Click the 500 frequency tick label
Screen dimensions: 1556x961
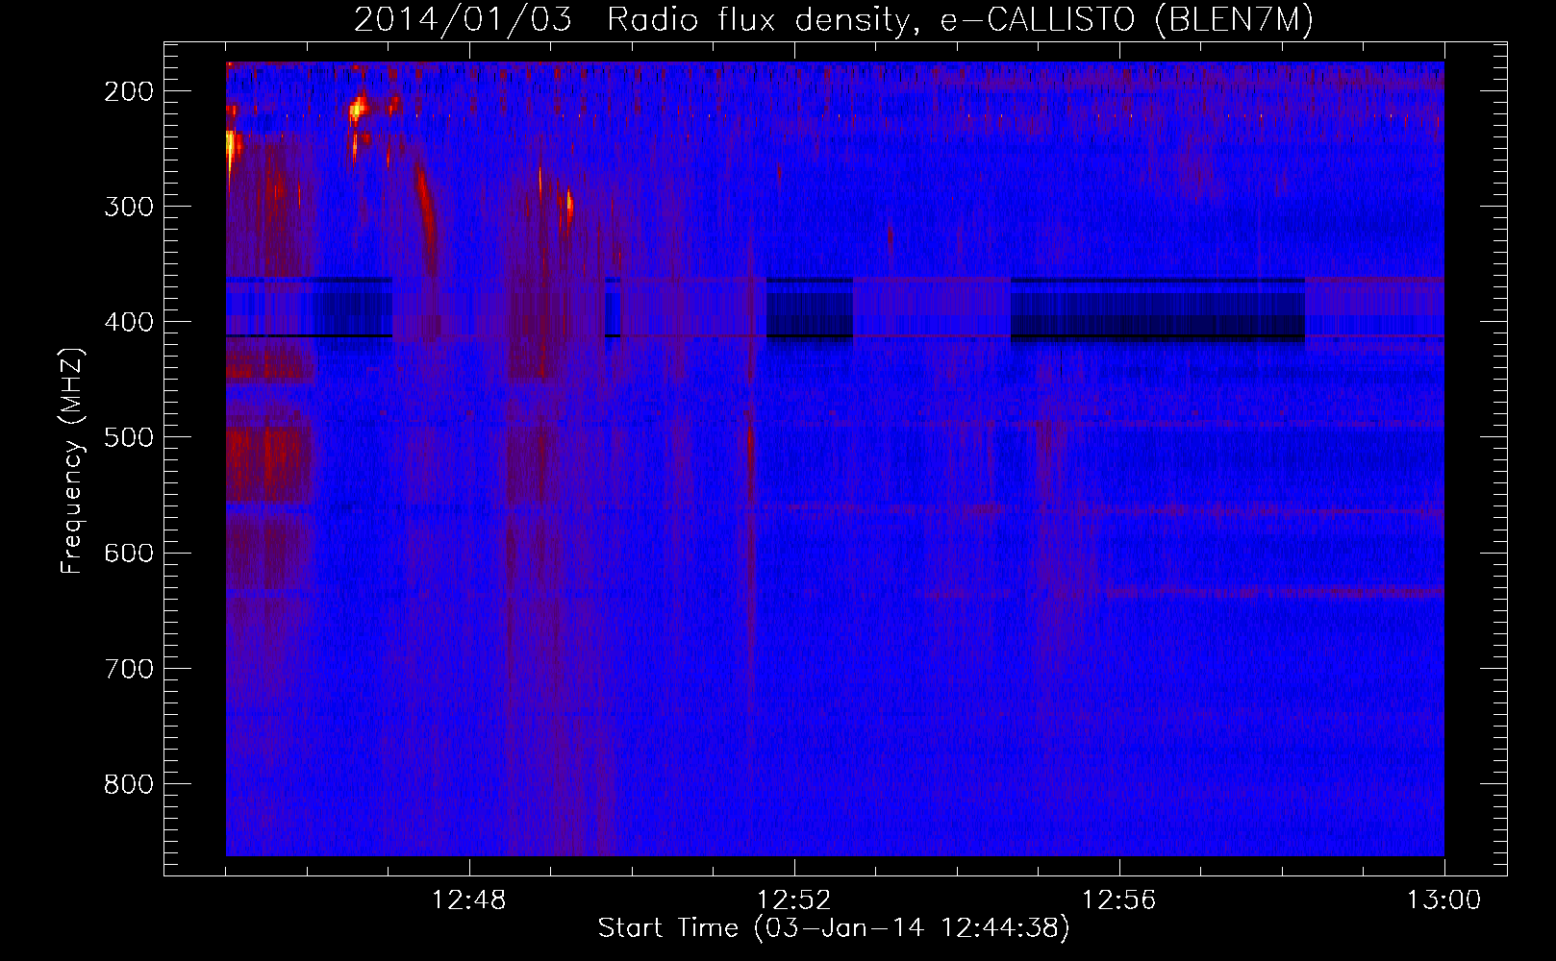click(128, 437)
